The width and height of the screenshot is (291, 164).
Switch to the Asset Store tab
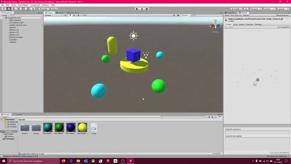tap(73, 13)
